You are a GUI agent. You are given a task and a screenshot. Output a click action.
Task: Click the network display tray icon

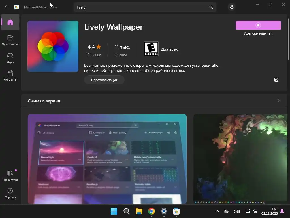pos(248,211)
